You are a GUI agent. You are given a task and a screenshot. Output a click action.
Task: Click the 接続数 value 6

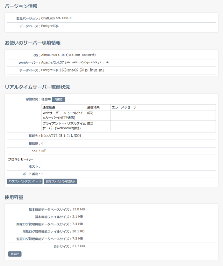coord(42,143)
